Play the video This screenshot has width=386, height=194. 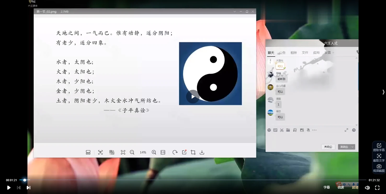point(9,187)
